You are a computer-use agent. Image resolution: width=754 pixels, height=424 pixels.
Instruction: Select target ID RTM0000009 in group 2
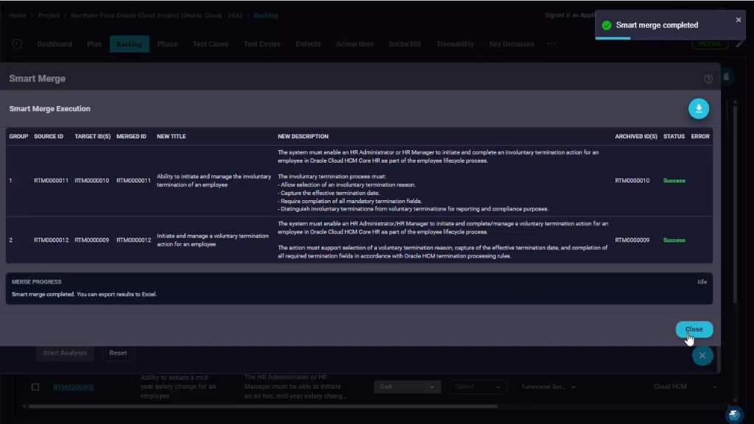tap(92, 241)
